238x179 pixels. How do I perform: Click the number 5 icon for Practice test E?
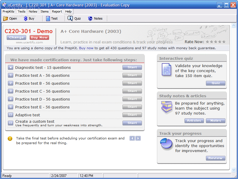tap(11, 107)
